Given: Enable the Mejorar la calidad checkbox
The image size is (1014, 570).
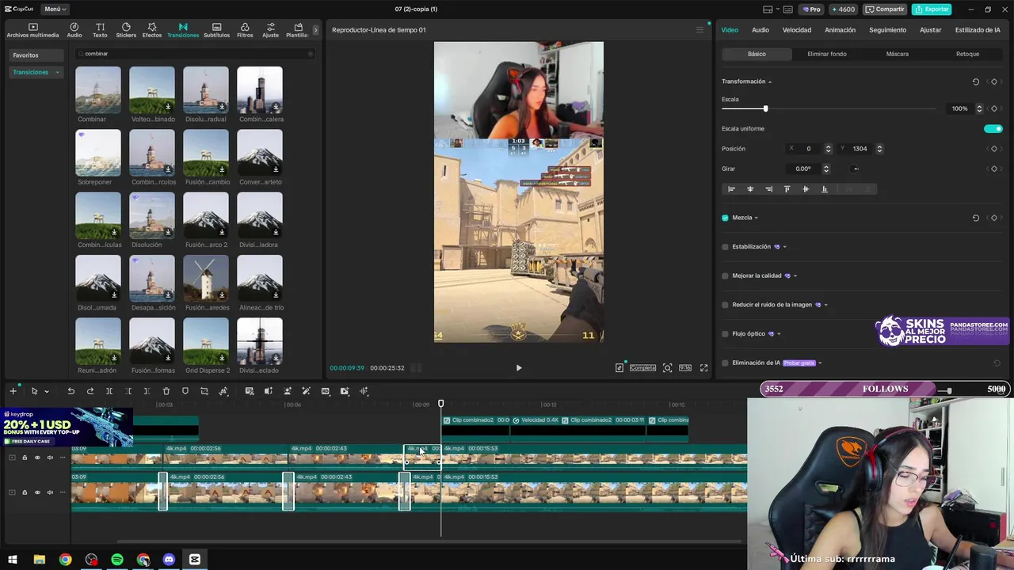Looking at the screenshot, I should click(725, 276).
